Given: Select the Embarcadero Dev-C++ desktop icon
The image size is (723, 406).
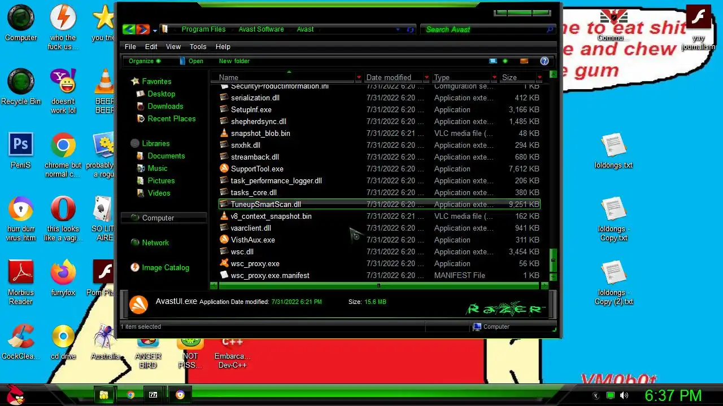Looking at the screenshot, I should 232,353.
